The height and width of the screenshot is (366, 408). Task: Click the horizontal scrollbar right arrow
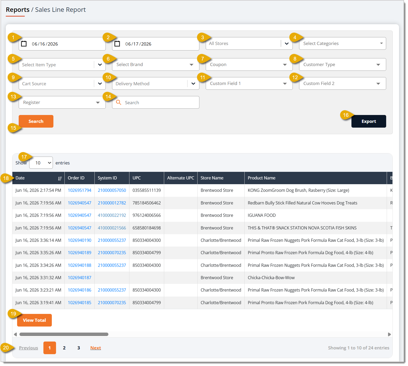389,334
